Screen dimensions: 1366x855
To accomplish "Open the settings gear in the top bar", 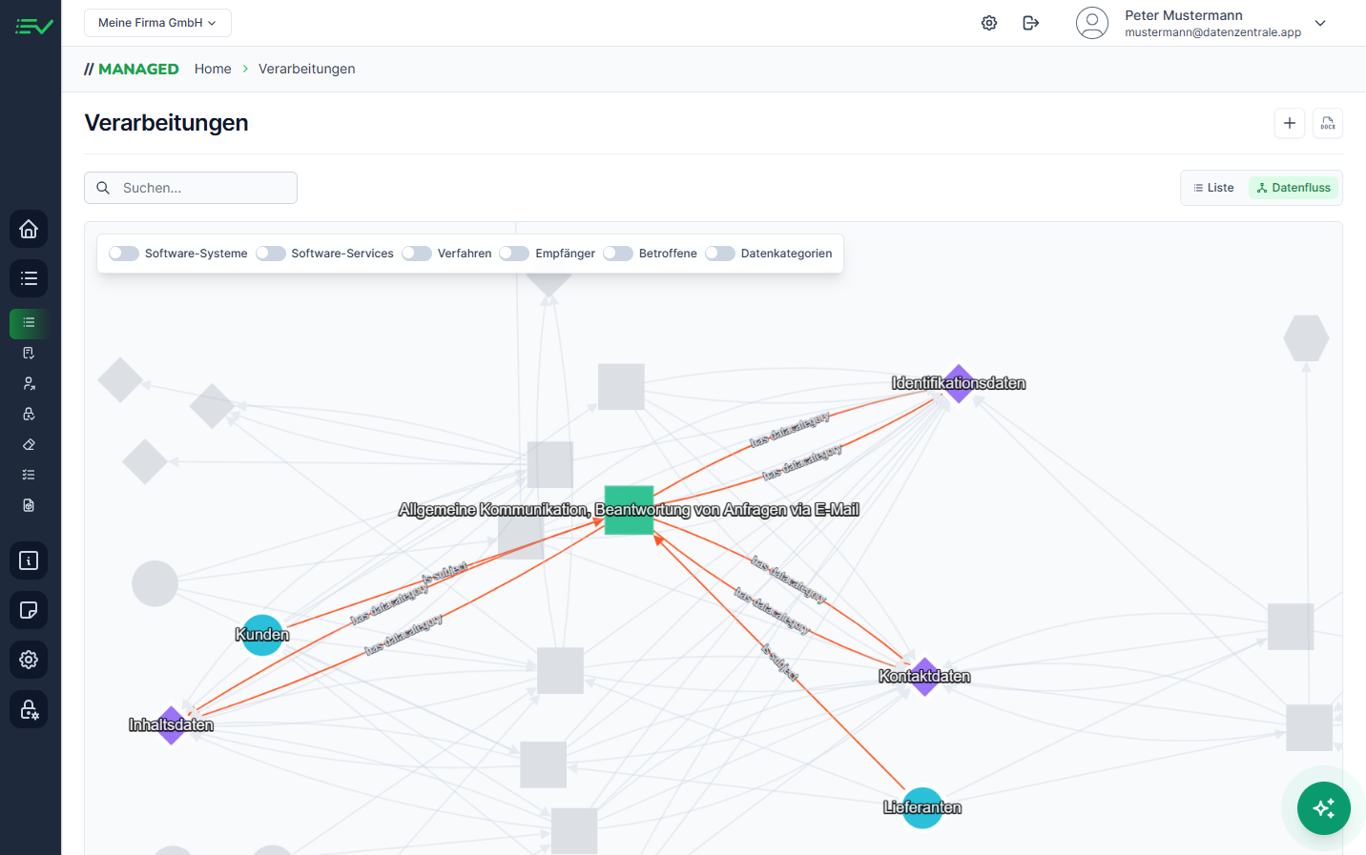I will click(x=989, y=22).
